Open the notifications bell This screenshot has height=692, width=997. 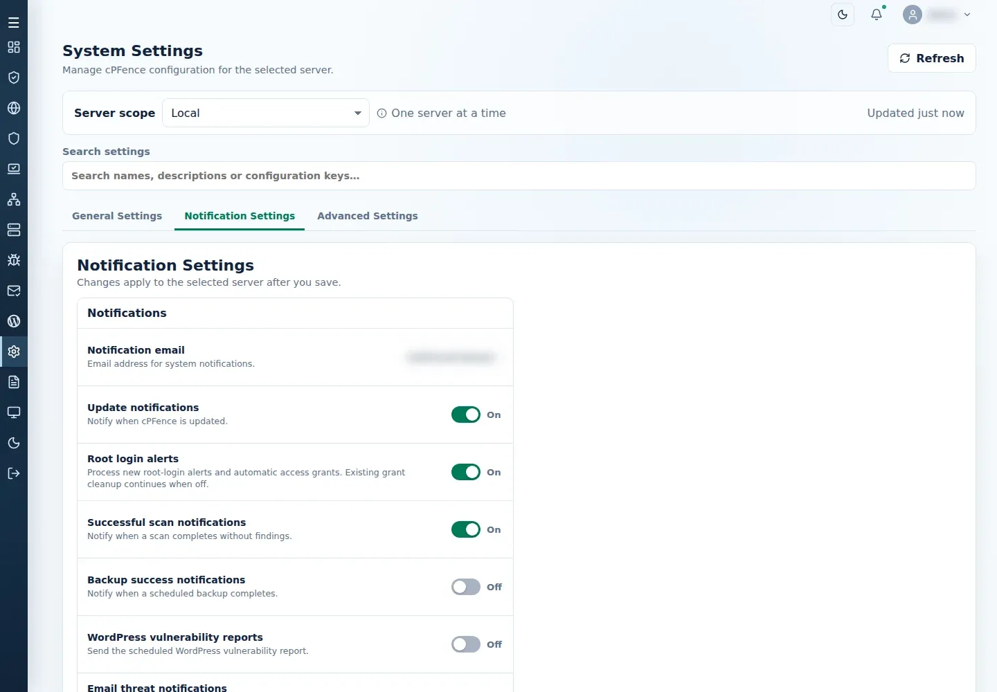coord(877,15)
